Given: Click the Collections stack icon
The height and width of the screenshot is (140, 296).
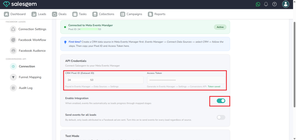Looking at the screenshot, I should coord(95,14).
